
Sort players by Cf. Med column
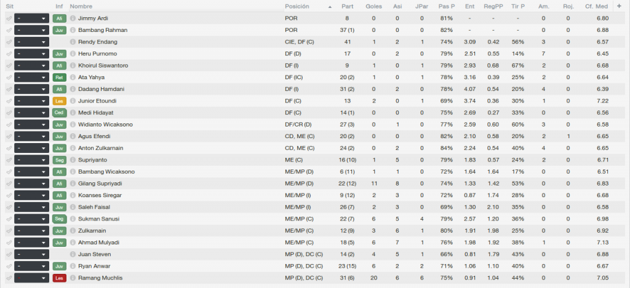pyautogui.click(x=596, y=6)
